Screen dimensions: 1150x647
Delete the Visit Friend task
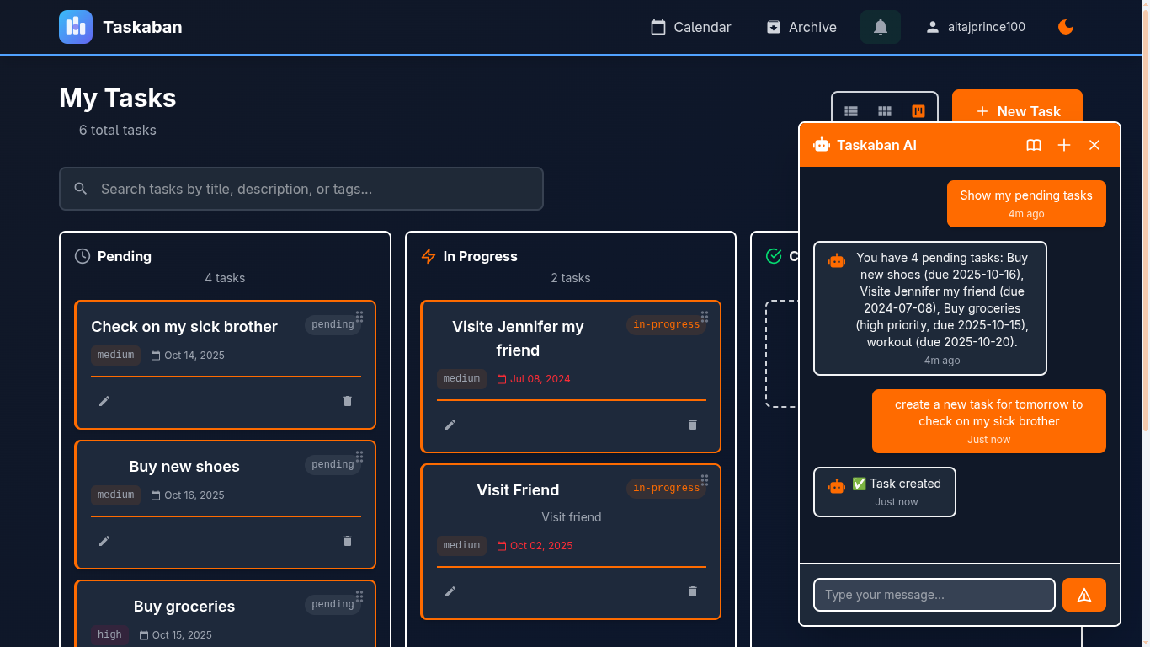click(693, 591)
